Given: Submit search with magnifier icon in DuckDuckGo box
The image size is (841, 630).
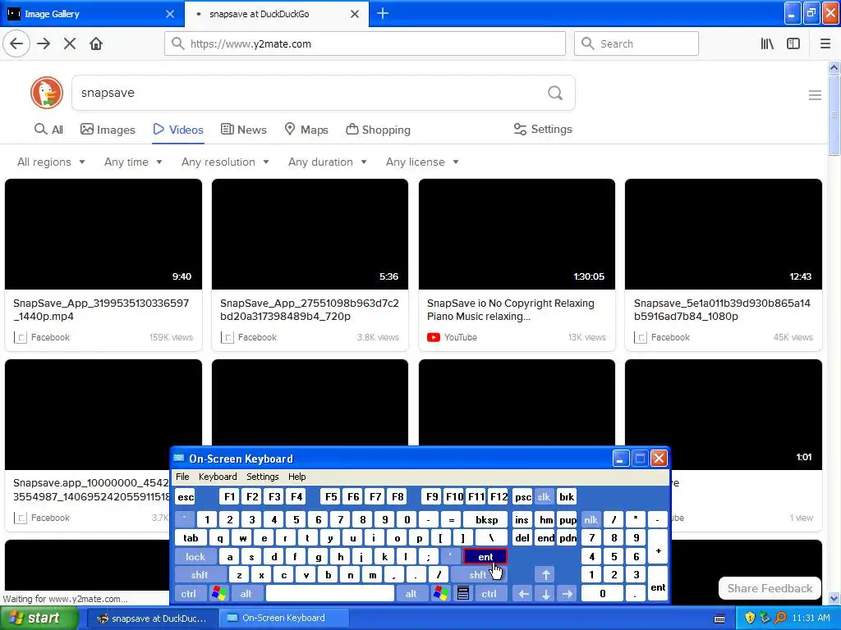Looking at the screenshot, I should [x=555, y=94].
